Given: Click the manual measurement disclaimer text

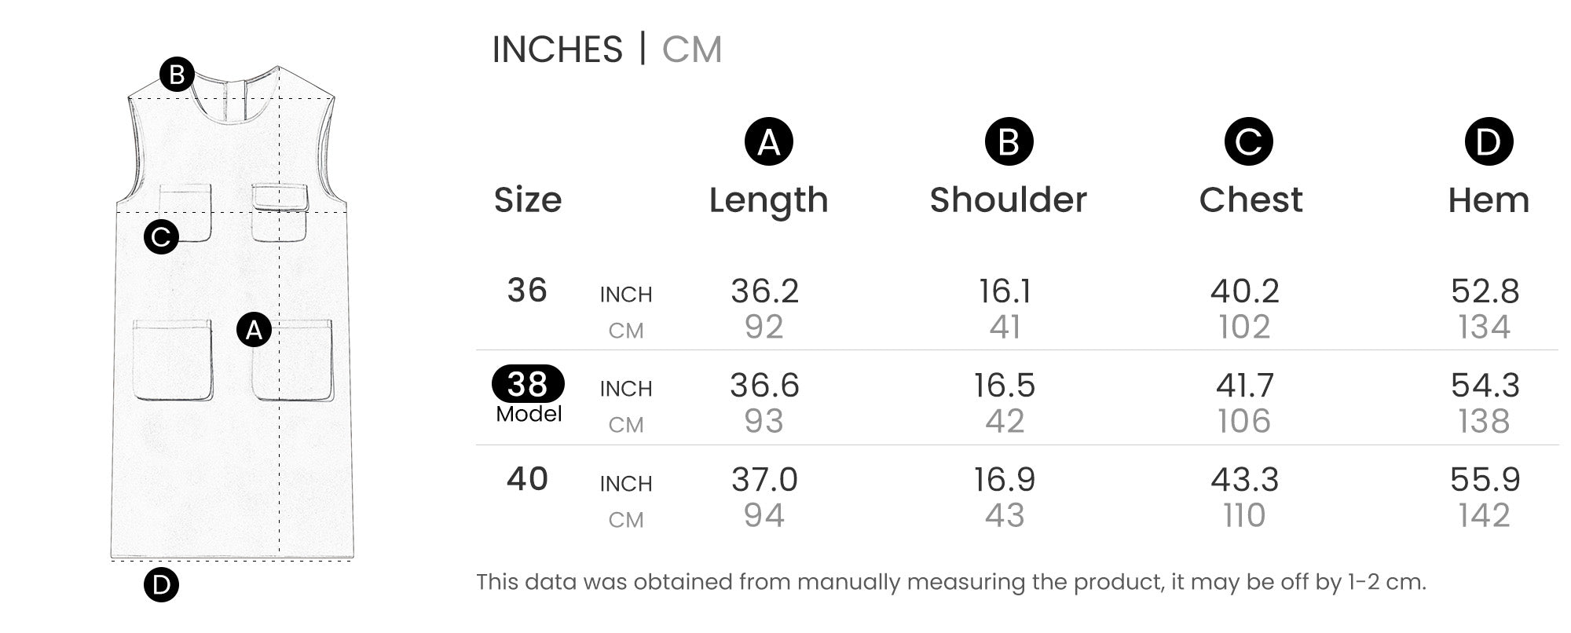Looking at the screenshot, I should pyautogui.click(x=950, y=582).
